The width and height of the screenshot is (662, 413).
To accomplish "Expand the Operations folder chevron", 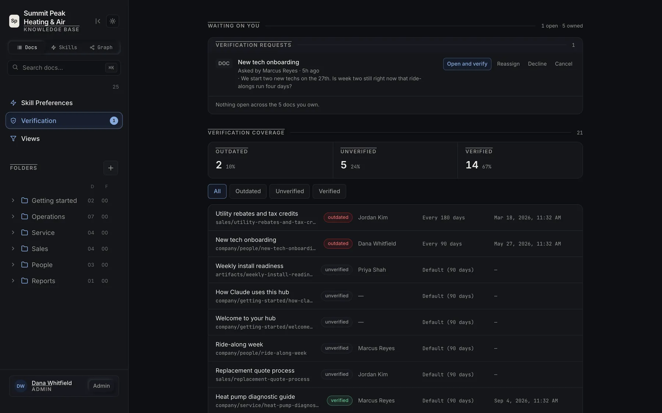I will pyautogui.click(x=13, y=217).
